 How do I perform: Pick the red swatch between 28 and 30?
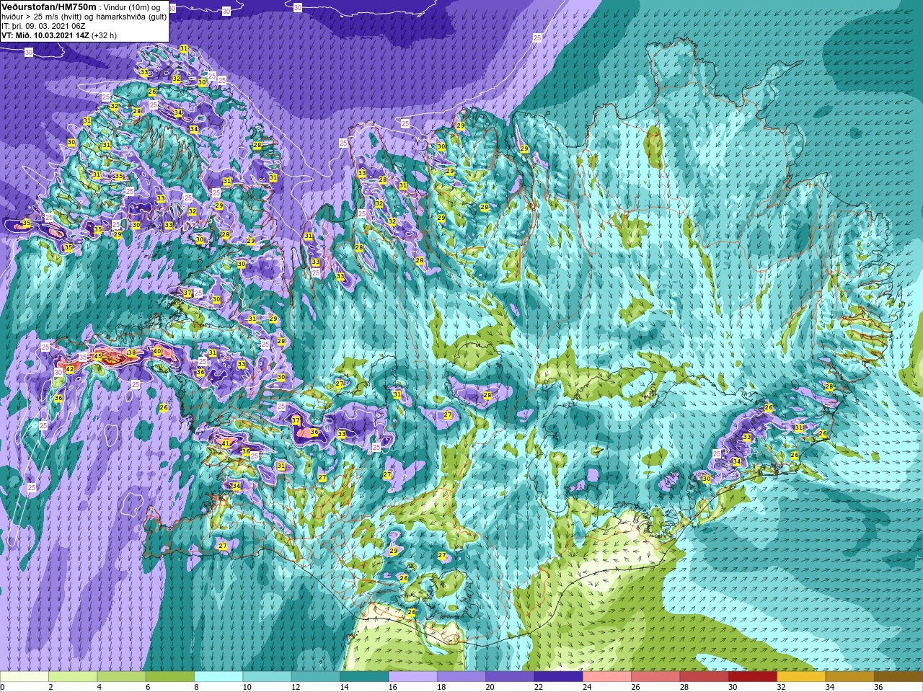click(x=703, y=677)
